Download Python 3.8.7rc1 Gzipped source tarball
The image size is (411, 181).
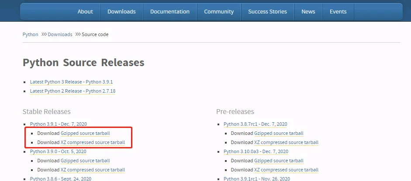[279, 133]
